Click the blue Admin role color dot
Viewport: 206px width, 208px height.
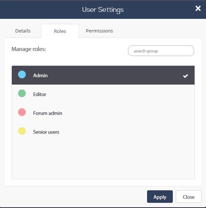click(x=22, y=74)
